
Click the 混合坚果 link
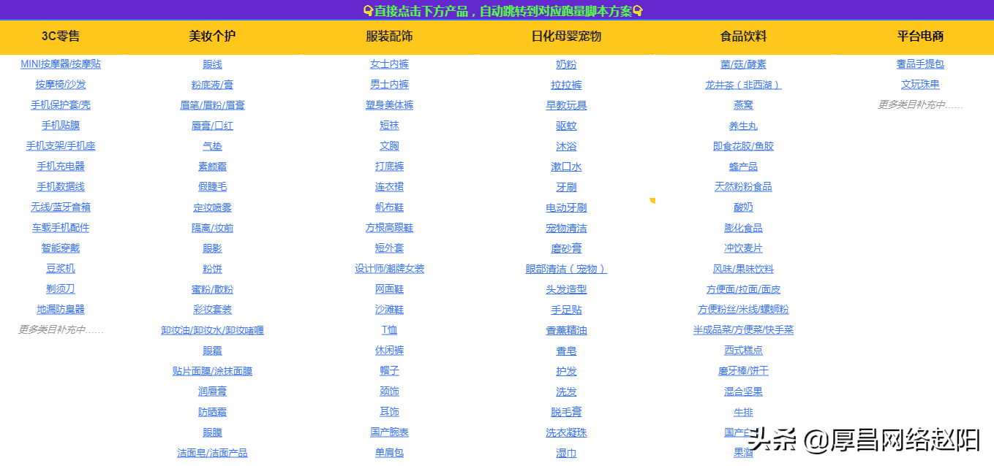point(743,391)
